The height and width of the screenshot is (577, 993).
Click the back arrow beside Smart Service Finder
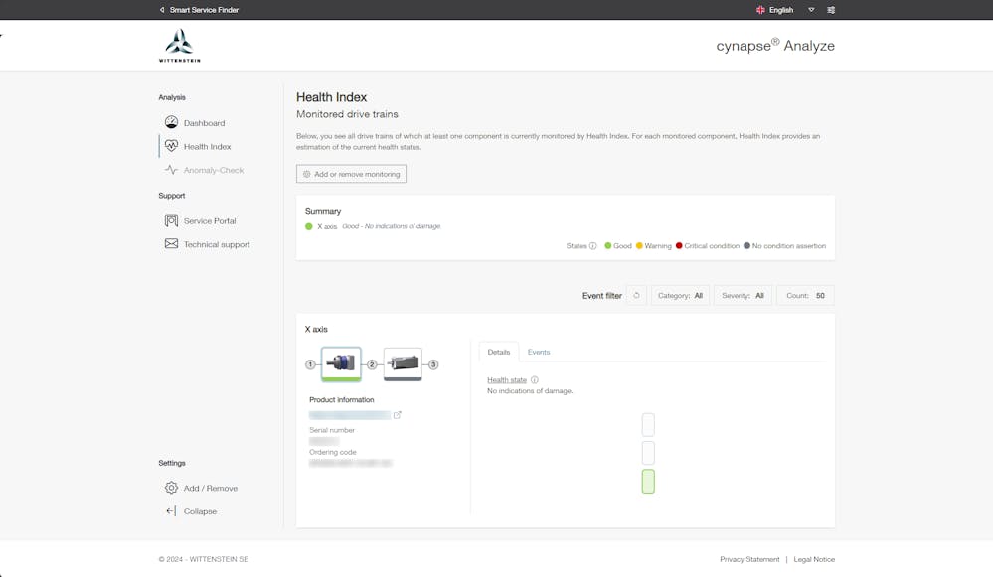[162, 10]
